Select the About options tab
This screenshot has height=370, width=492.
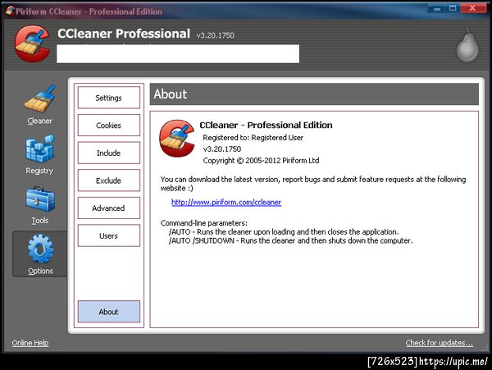click(109, 312)
